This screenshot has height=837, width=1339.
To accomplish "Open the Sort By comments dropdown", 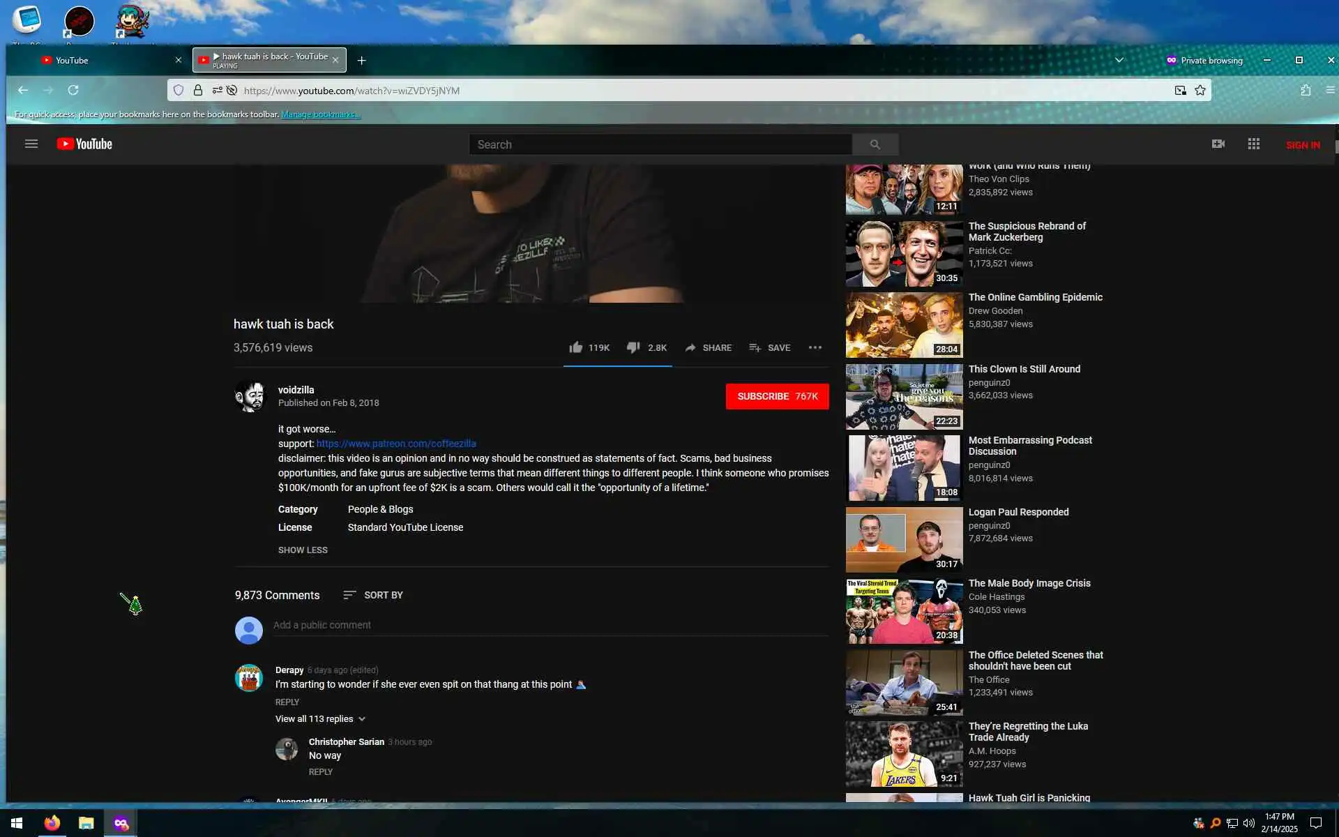I will pyautogui.click(x=373, y=595).
